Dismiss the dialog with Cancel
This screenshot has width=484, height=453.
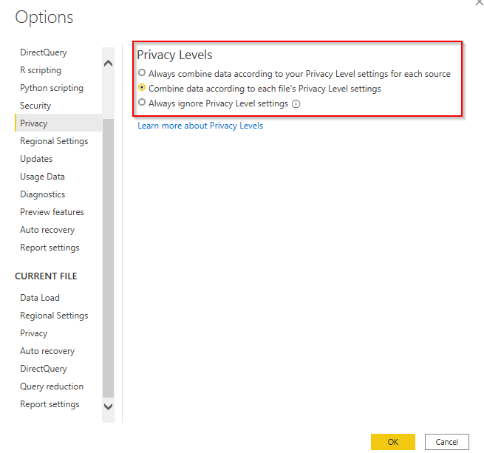[x=447, y=442]
